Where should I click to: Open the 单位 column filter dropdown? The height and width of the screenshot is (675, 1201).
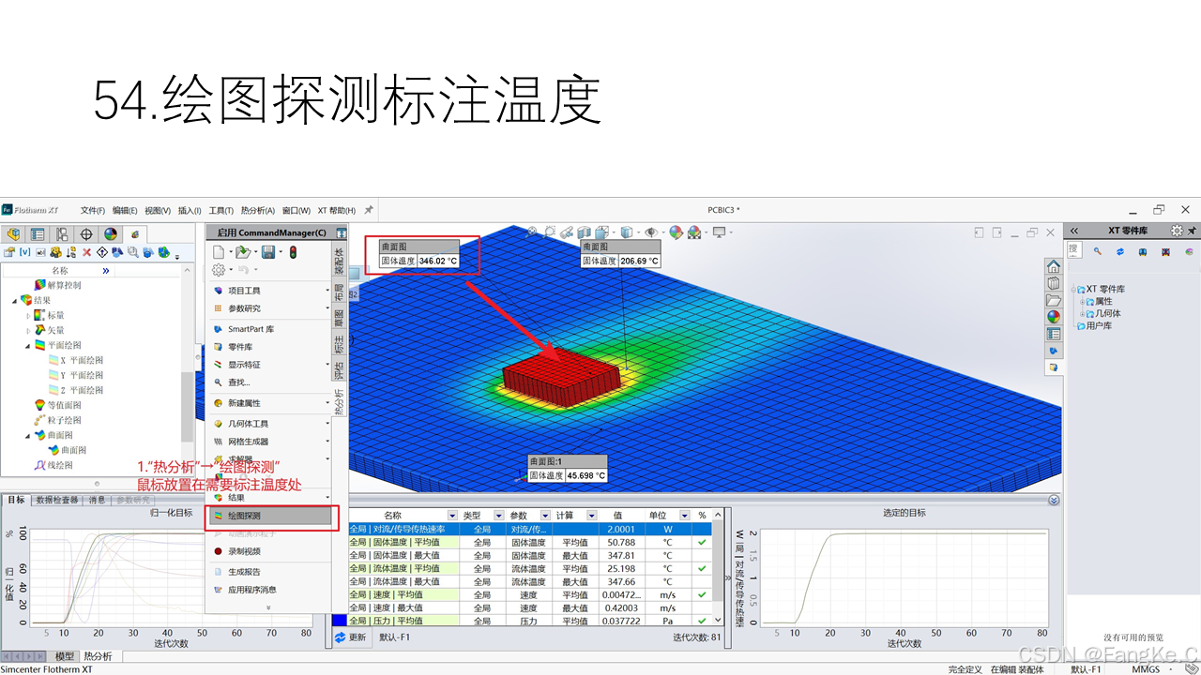click(686, 516)
